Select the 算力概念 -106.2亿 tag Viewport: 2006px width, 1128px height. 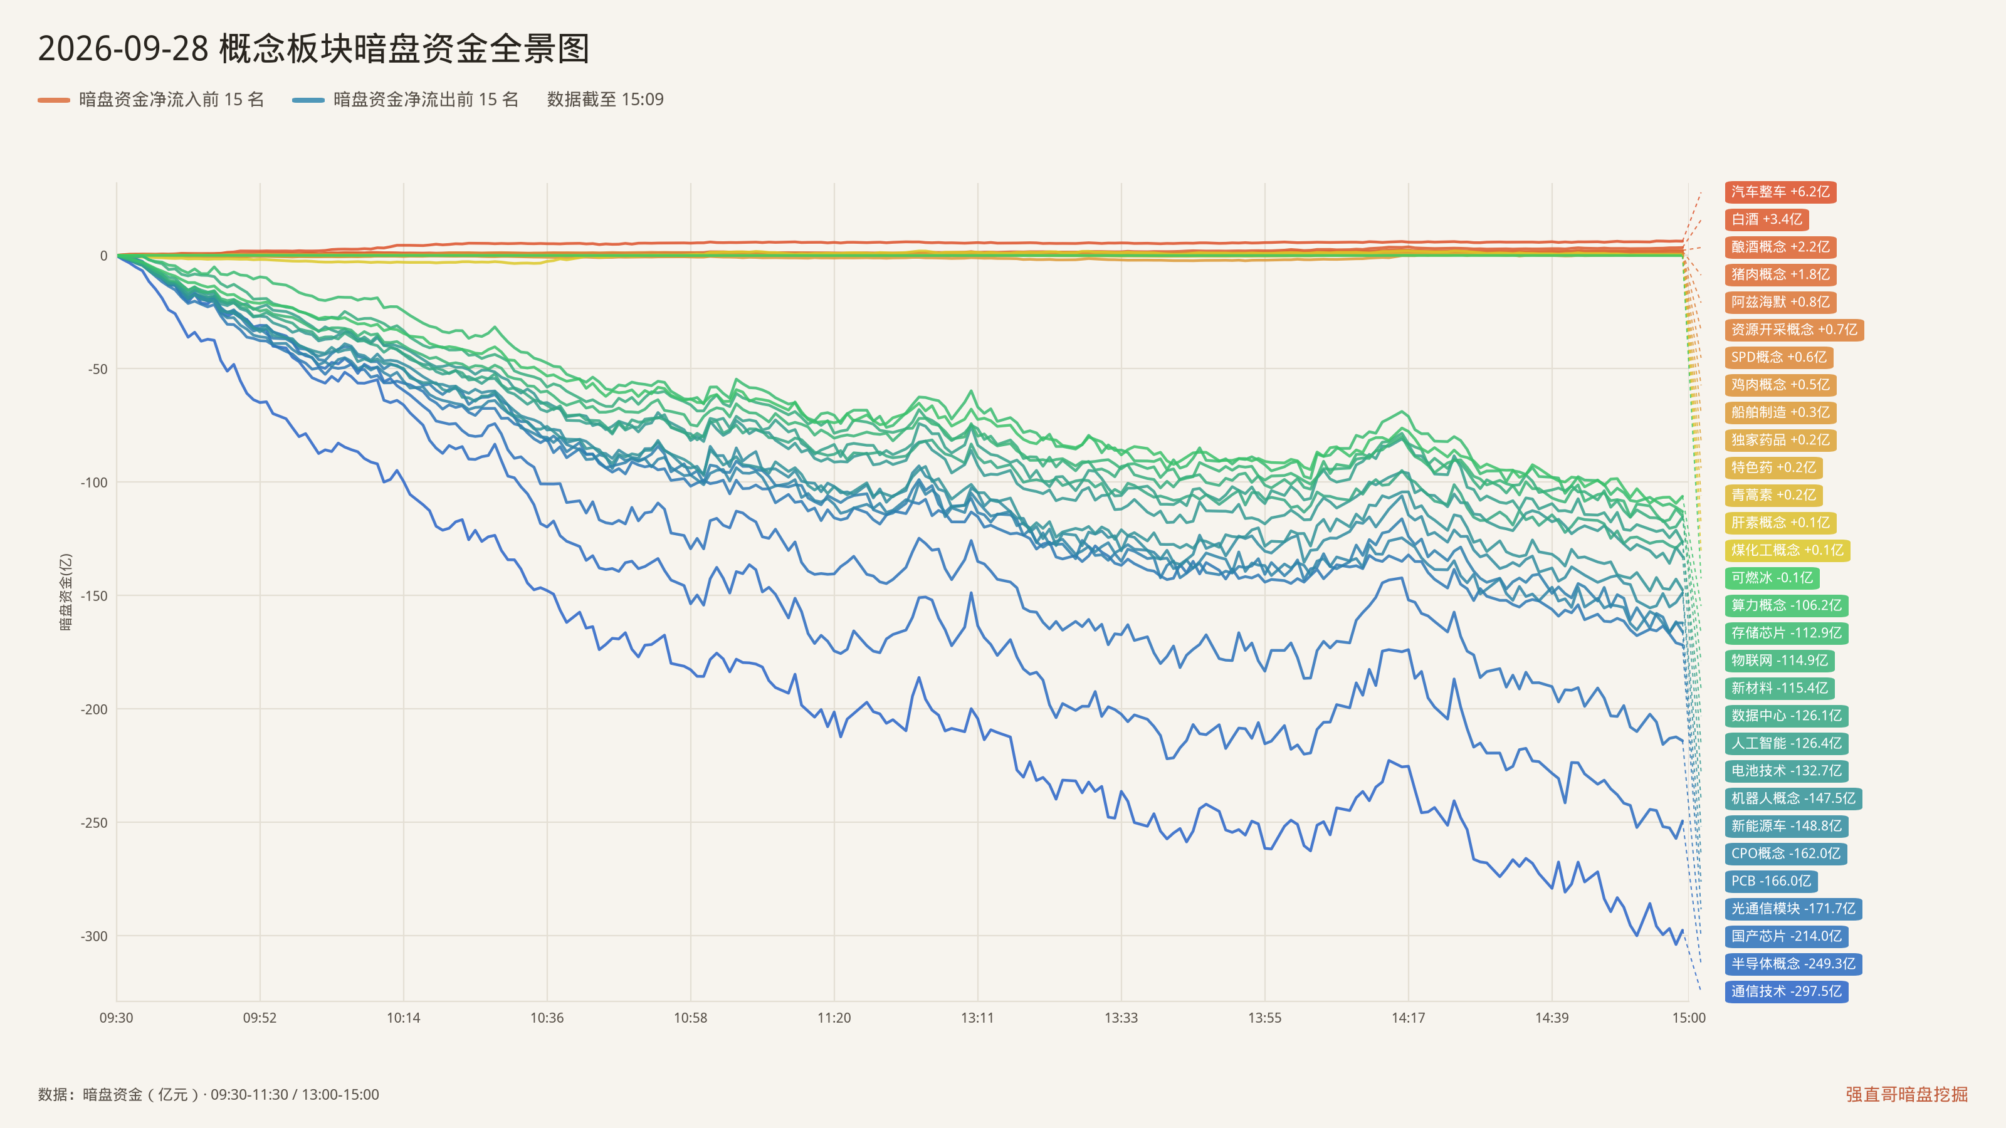click(x=1787, y=605)
